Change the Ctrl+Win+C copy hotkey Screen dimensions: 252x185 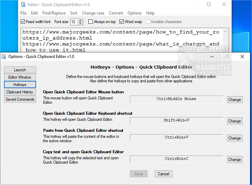(234, 159)
